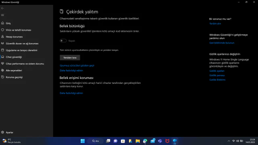Viewport: 258px width, 145px height.
Task: Open Gizlilik ayarları link
Action: (217, 71)
